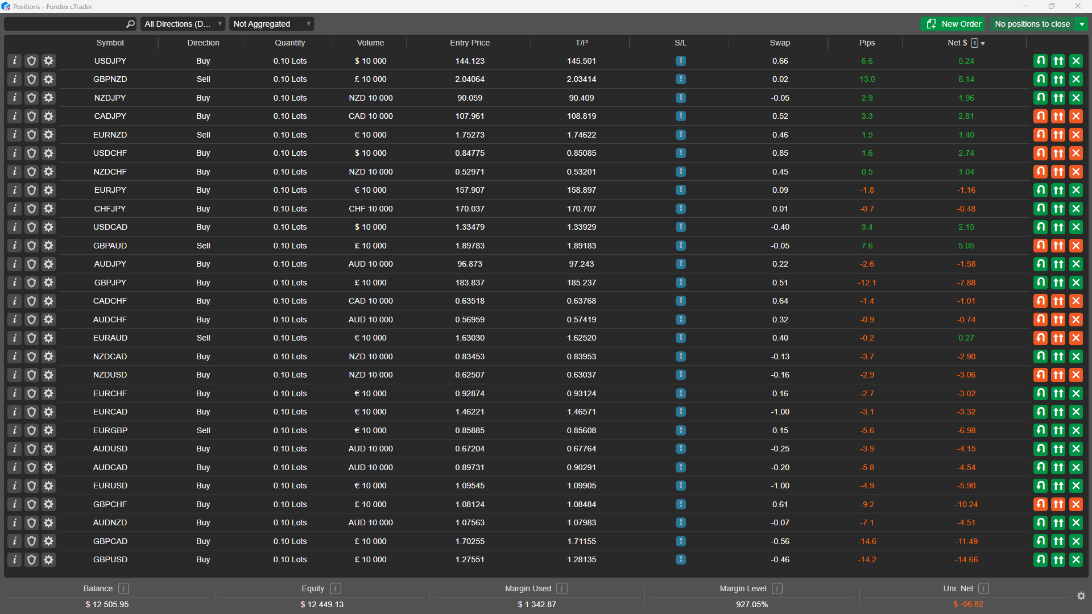The width and height of the screenshot is (1092, 614).
Task: Click the shield protection icon for GBPNZD
Action: coord(32,79)
